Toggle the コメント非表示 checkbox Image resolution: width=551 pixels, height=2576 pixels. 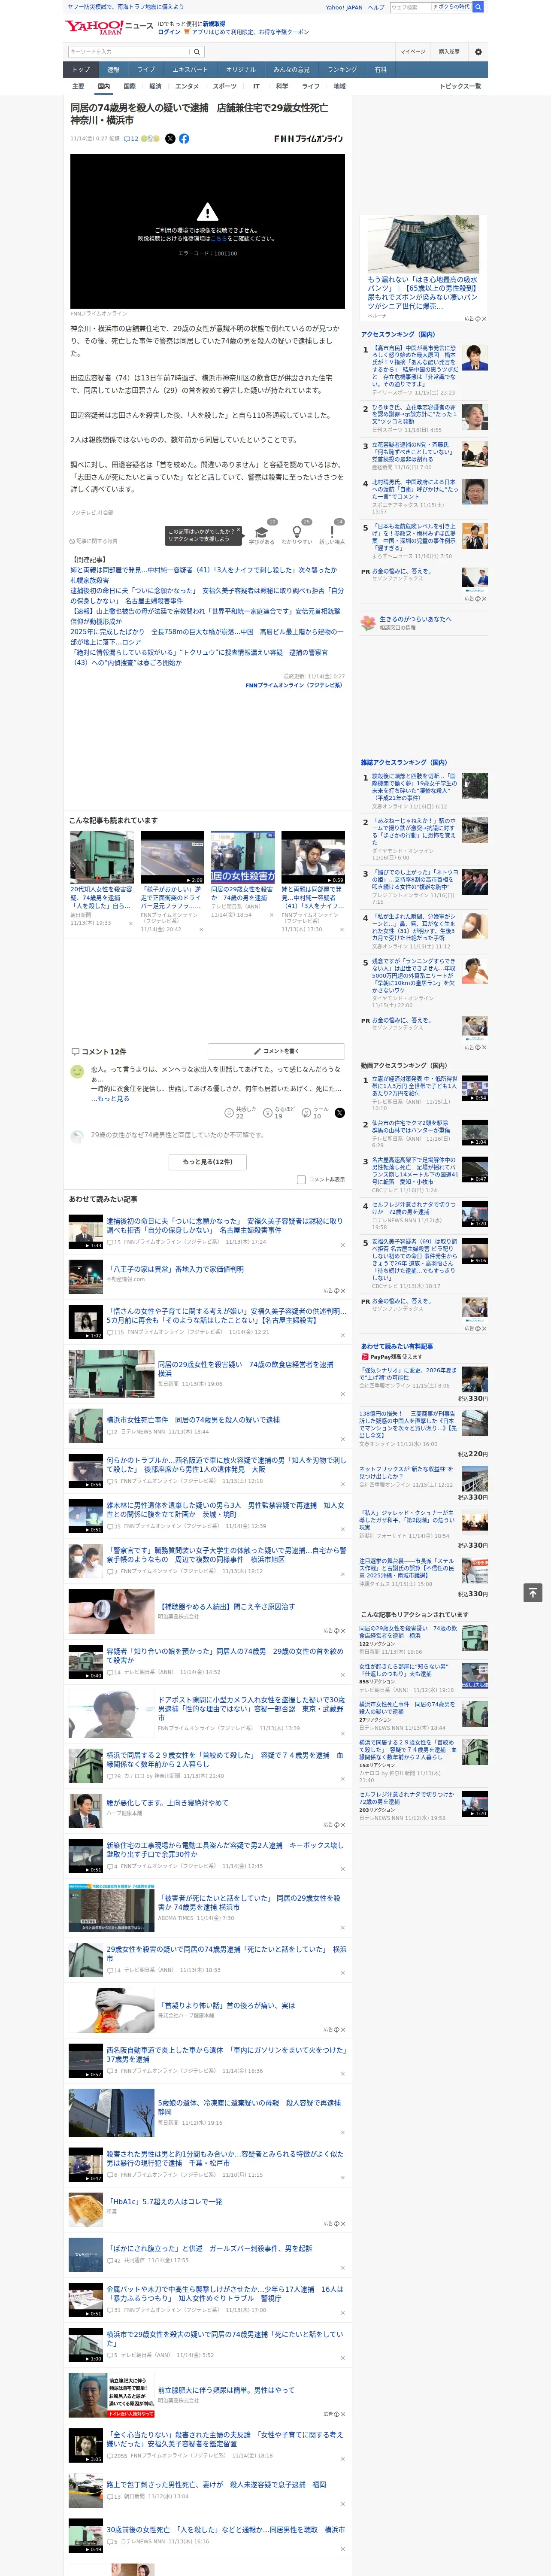(x=301, y=1179)
